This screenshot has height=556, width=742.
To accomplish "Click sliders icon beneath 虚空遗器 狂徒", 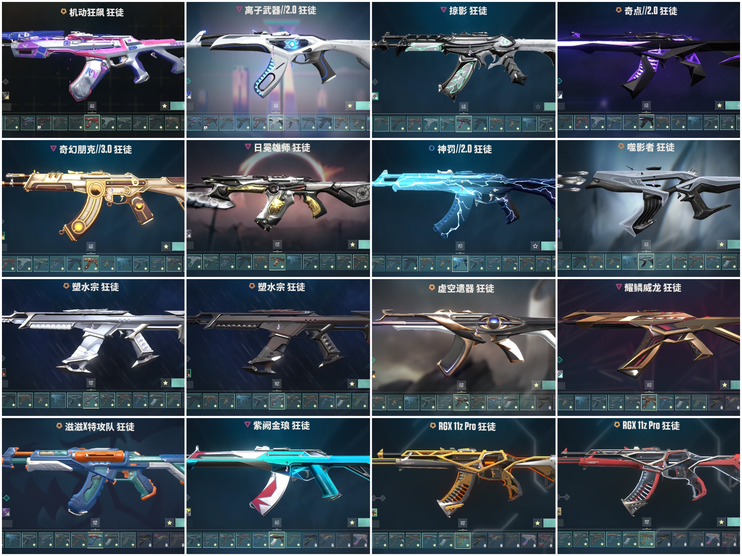I will coord(461,385).
